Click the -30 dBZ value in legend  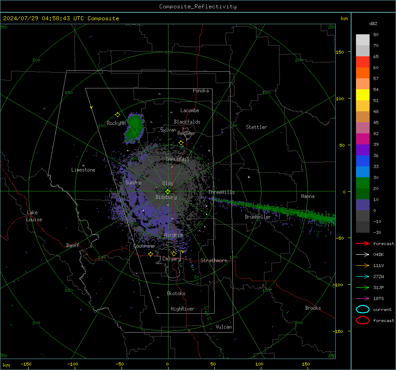pyautogui.click(x=377, y=232)
